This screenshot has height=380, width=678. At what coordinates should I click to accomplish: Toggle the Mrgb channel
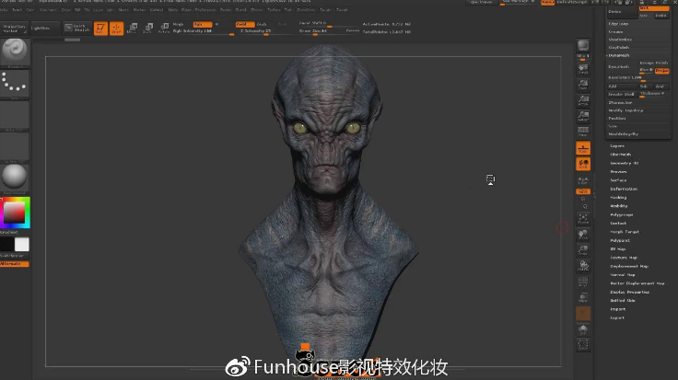(x=178, y=24)
